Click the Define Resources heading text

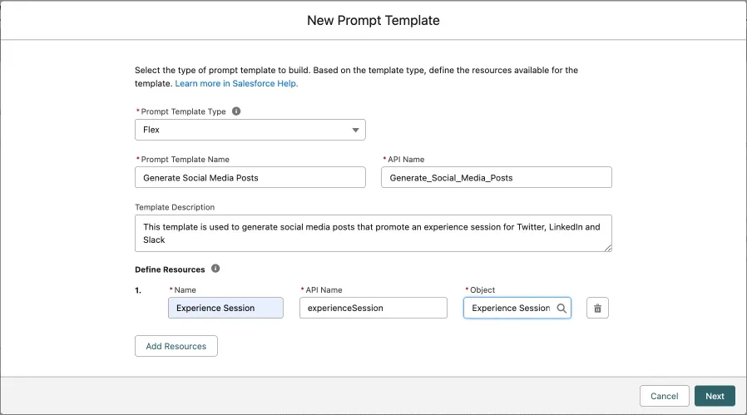[x=170, y=269]
